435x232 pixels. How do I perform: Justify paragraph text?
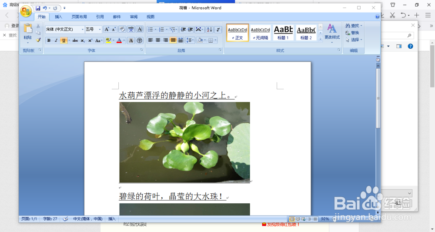coord(173,40)
